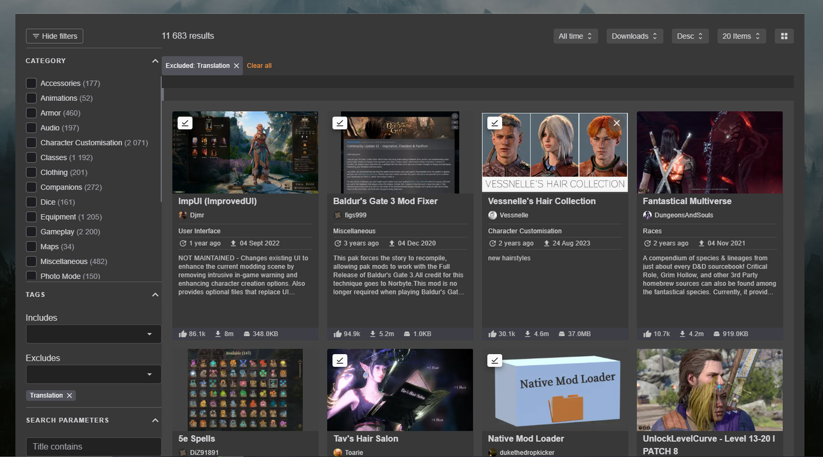Click the file size icon next to 348.0KB

point(246,334)
